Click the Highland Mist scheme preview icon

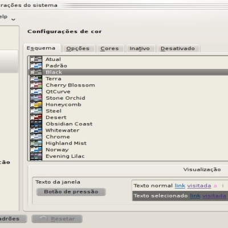pos(36,143)
